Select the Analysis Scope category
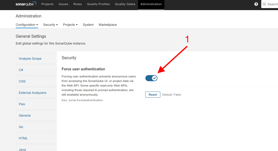The image size is (278, 151). pyautogui.click(x=36, y=58)
